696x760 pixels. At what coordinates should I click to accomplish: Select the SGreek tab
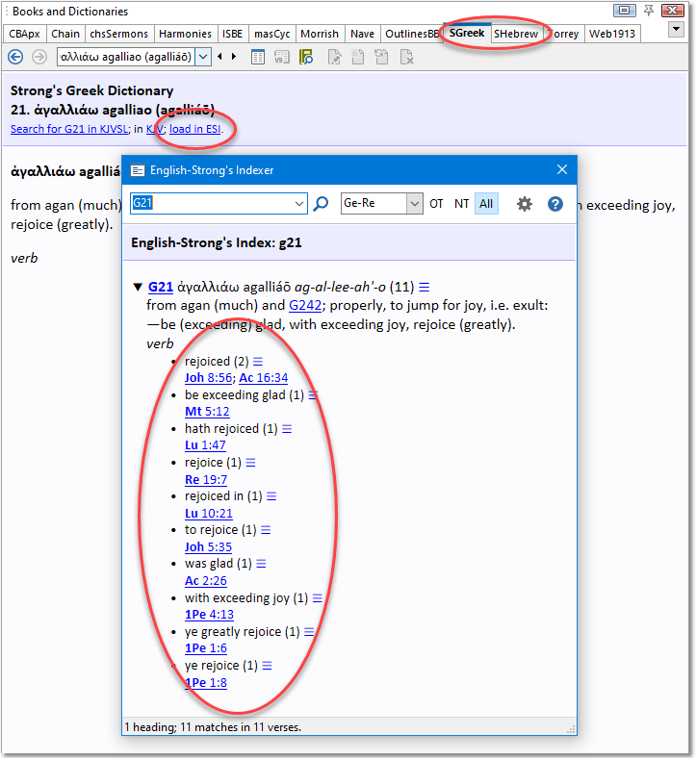pyautogui.click(x=467, y=33)
